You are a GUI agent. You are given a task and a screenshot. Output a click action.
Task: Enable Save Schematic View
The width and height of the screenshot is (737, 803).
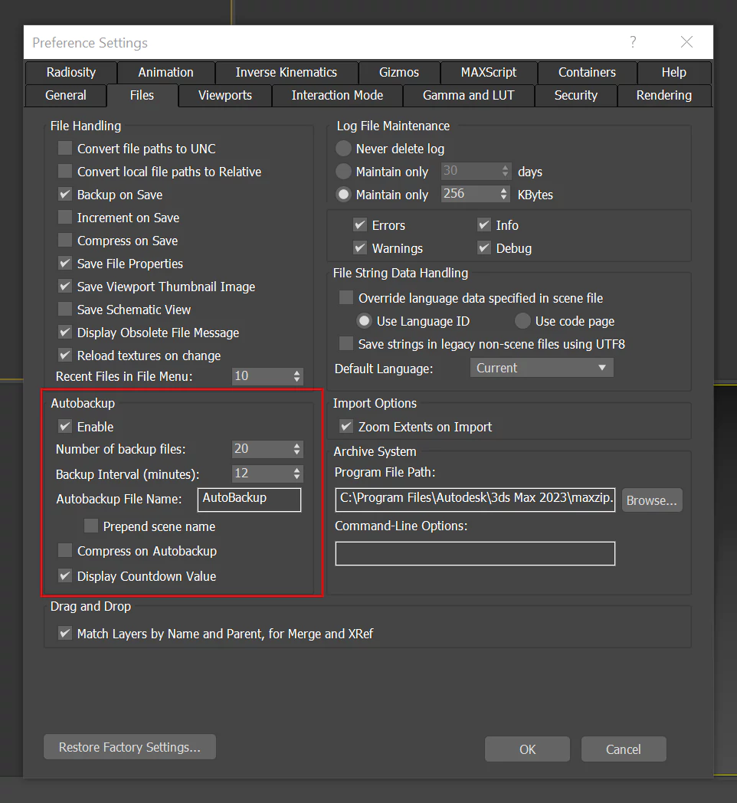point(65,310)
